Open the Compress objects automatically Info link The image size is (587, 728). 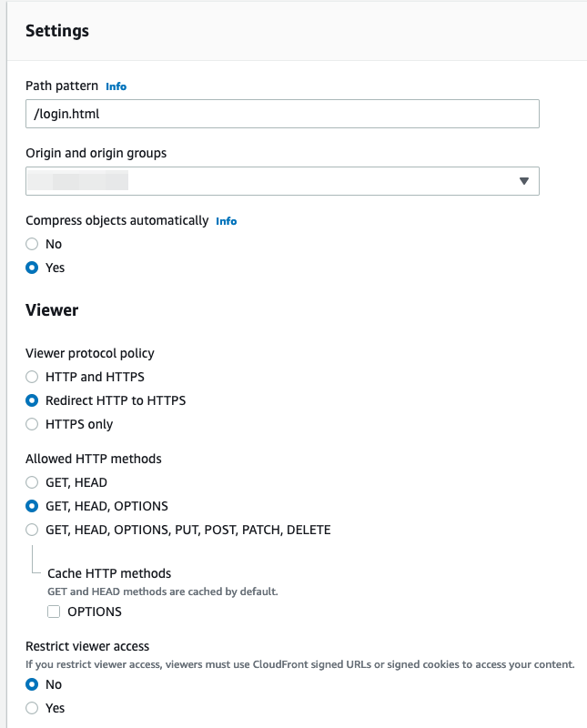[227, 221]
